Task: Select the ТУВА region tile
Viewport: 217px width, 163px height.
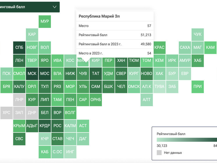Action: (x=159, y=87)
